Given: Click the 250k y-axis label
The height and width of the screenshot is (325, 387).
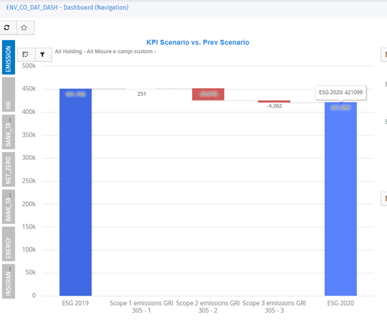Looking at the screenshot, I should 29,181.
